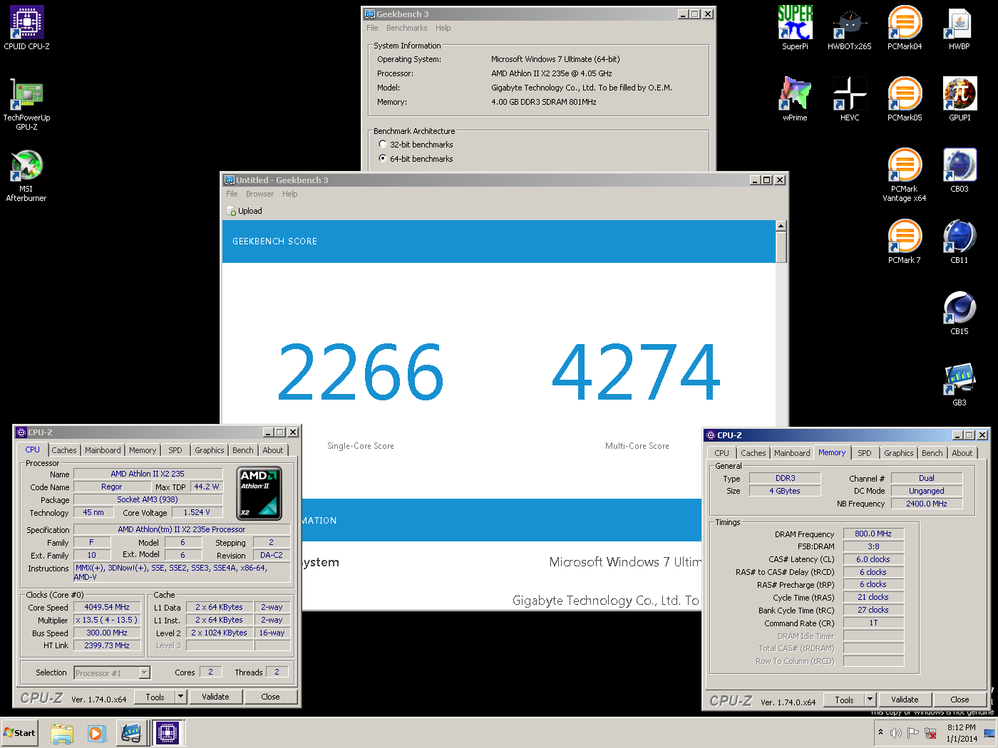Click the volume speaker tray icon

pos(896,733)
